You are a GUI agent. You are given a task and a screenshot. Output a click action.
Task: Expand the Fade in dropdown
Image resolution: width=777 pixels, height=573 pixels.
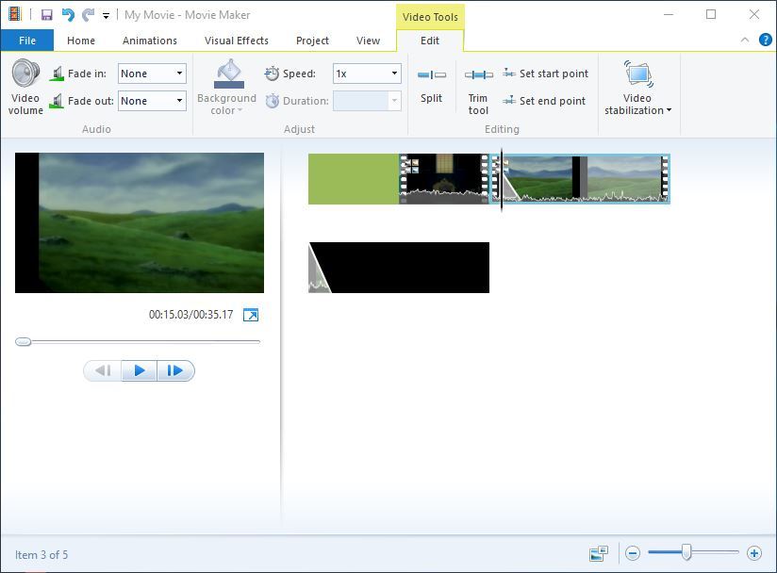pyautogui.click(x=179, y=74)
